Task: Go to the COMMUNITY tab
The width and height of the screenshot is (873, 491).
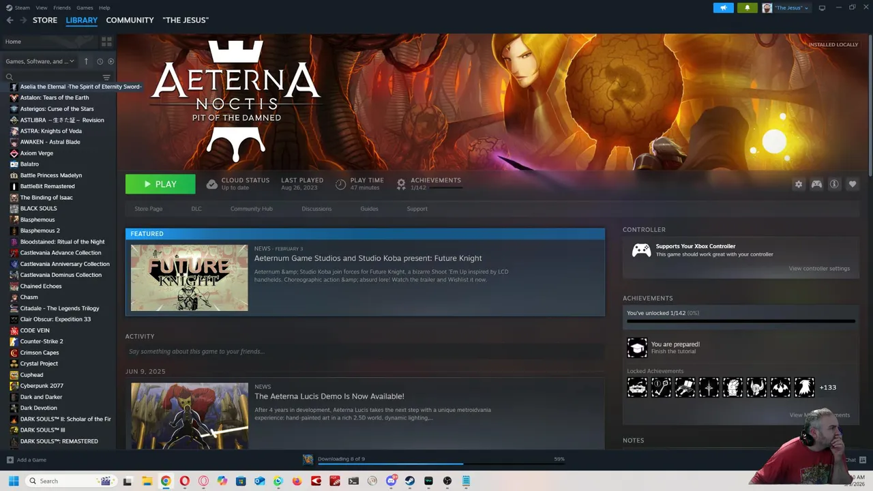Action: tap(130, 20)
